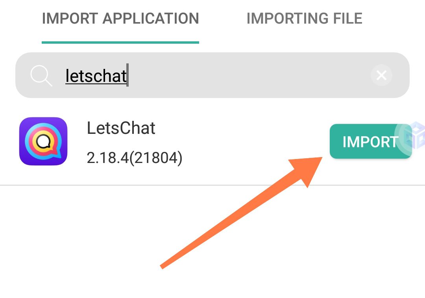Image resolution: width=425 pixels, height=298 pixels.
Task: Tap the teal underline below IMPORT APPLICATION
Action: coord(120,42)
